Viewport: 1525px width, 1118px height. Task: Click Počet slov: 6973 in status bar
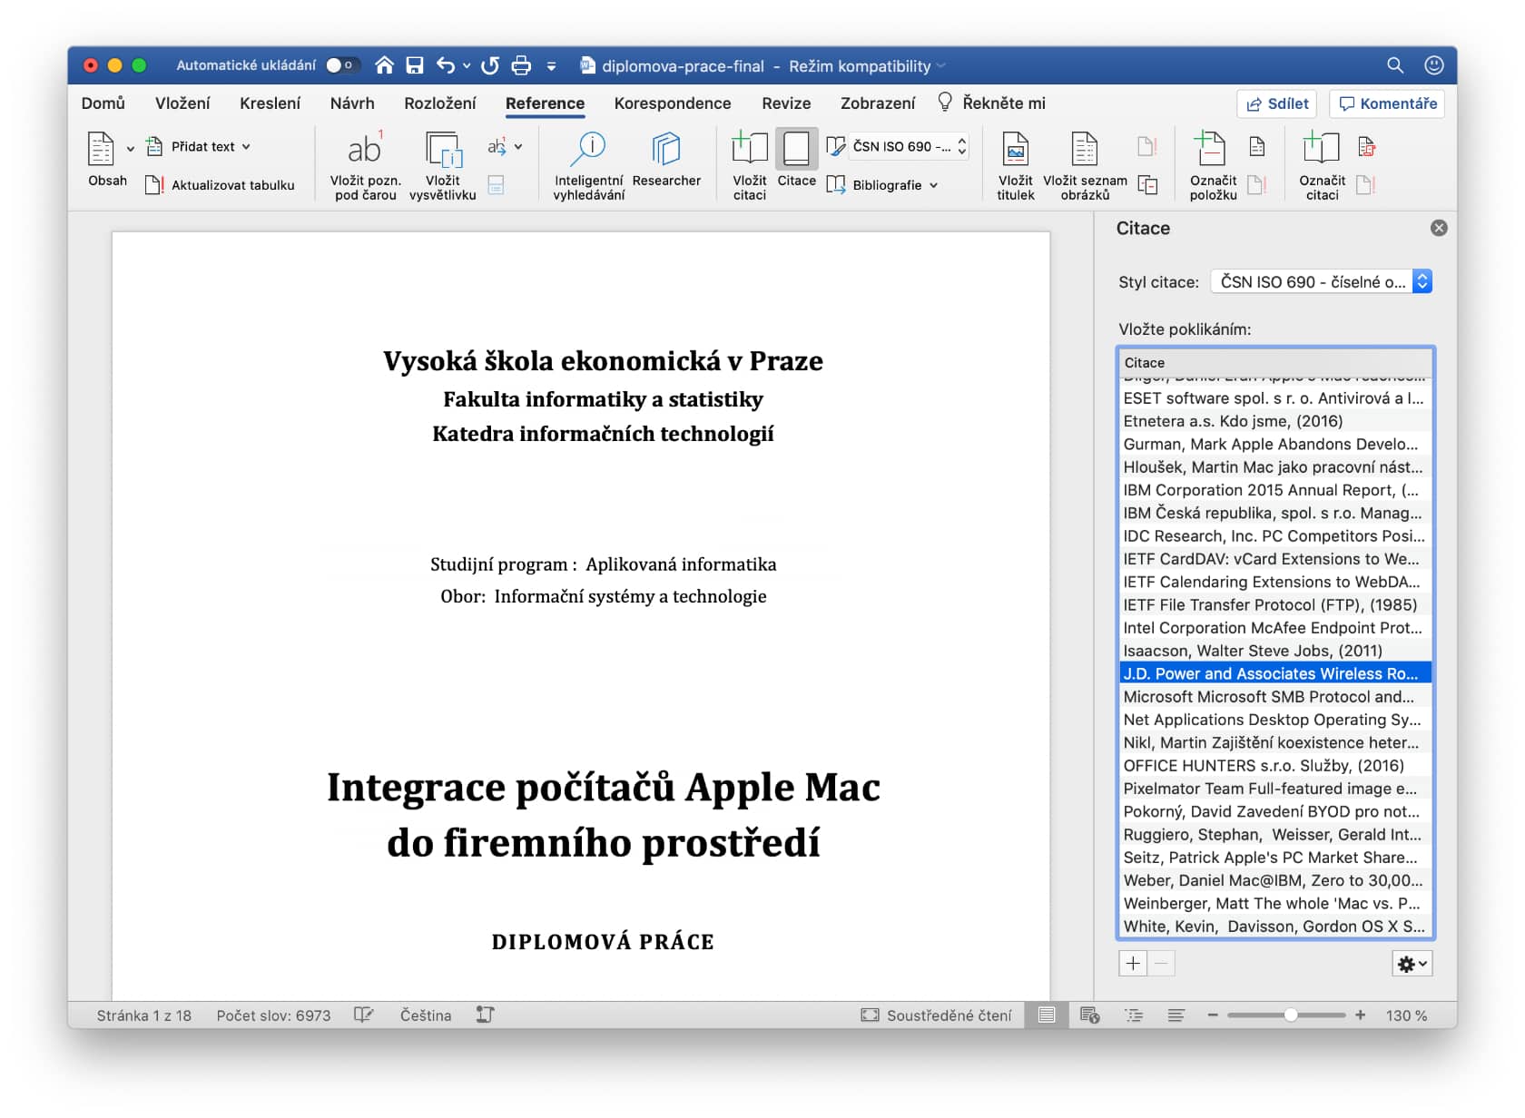coord(273,1015)
